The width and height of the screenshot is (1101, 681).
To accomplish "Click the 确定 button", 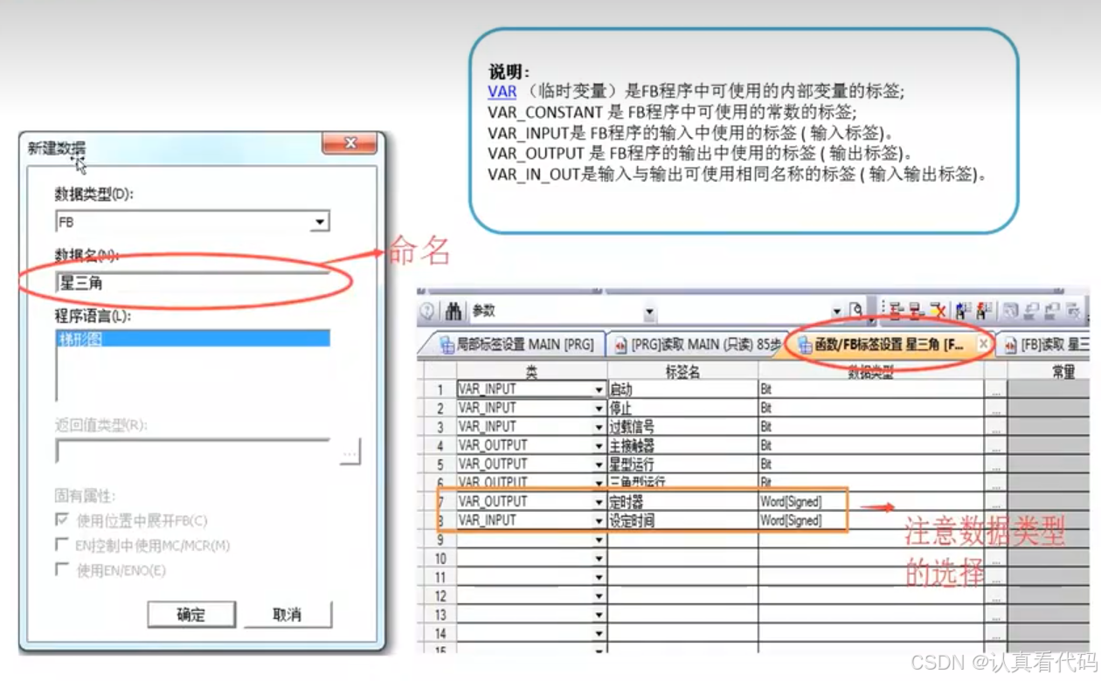I will coord(190,615).
